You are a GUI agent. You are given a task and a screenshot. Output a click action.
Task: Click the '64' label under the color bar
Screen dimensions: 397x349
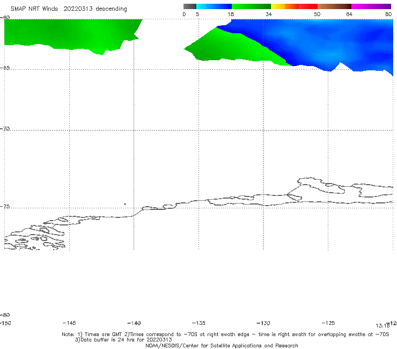point(349,14)
